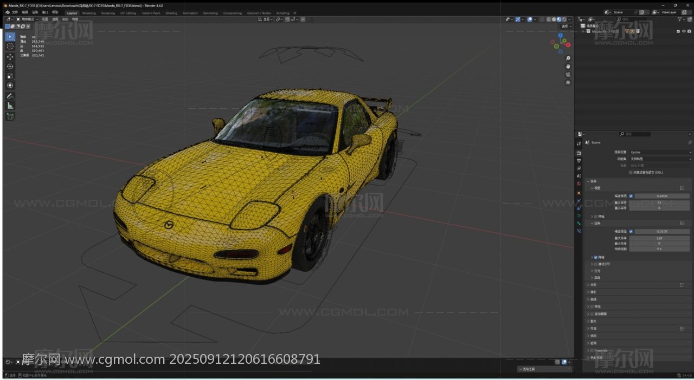Adjust render noise threshold 0.0100 slider

[x=662, y=231]
